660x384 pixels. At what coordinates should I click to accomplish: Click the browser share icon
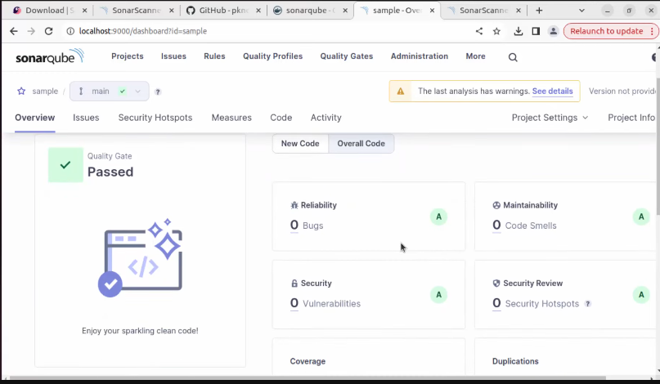(478, 31)
